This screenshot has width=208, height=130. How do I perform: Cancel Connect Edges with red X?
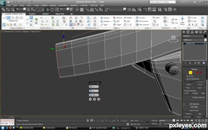coord(98,99)
